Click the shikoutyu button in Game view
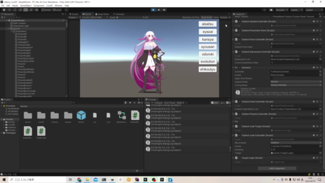 208,69
